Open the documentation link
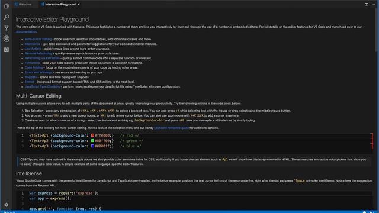 pos(26,31)
